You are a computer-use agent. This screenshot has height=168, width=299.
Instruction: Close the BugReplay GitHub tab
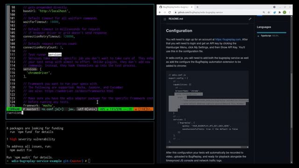click(x=192, y=7)
